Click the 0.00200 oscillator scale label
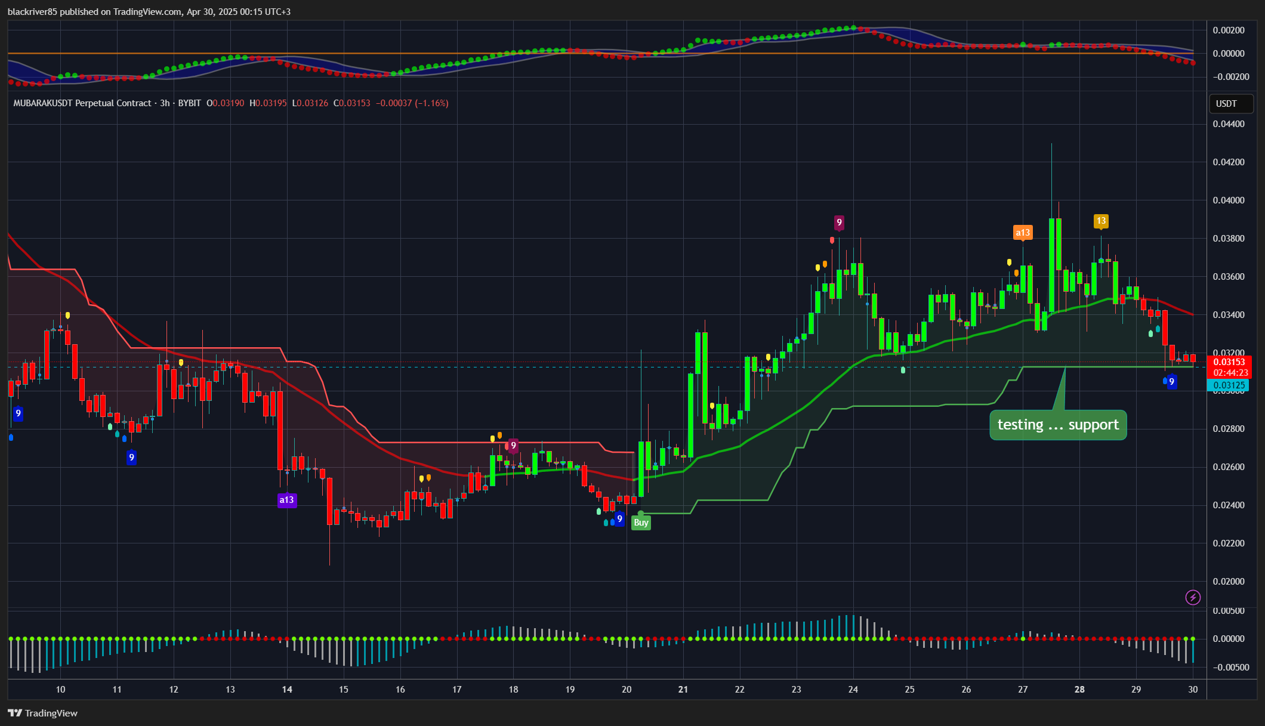 pyautogui.click(x=1229, y=30)
